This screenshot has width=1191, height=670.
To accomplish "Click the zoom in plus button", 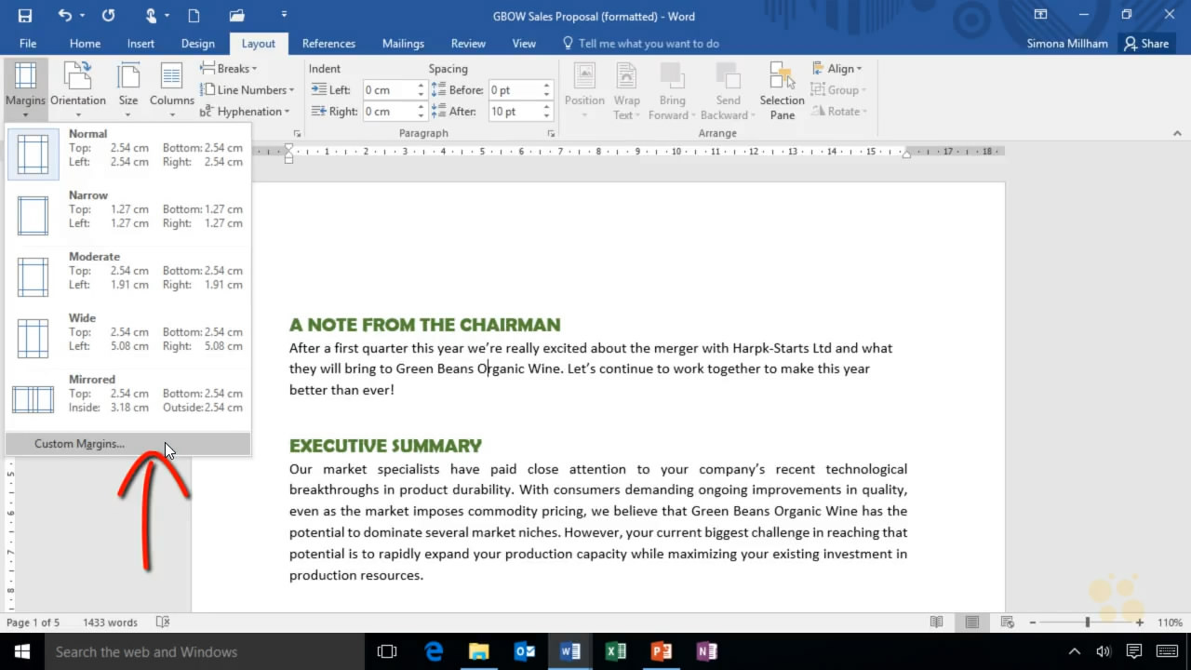I will pyautogui.click(x=1140, y=623).
